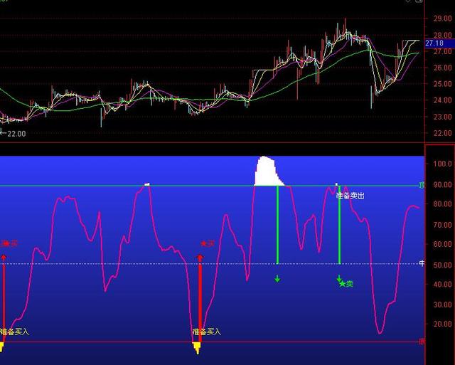
Task: Click the 22.00 low price label at left
Action: coord(16,133)
